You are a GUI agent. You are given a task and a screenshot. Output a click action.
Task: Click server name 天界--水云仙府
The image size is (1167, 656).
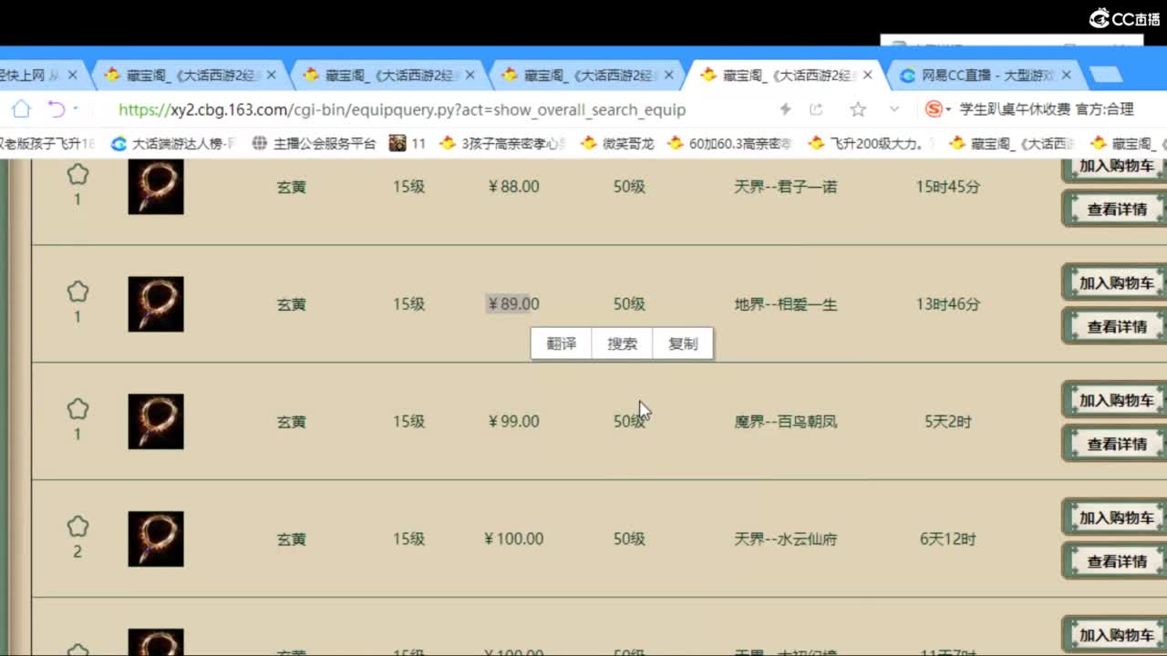tap(785, 539)
